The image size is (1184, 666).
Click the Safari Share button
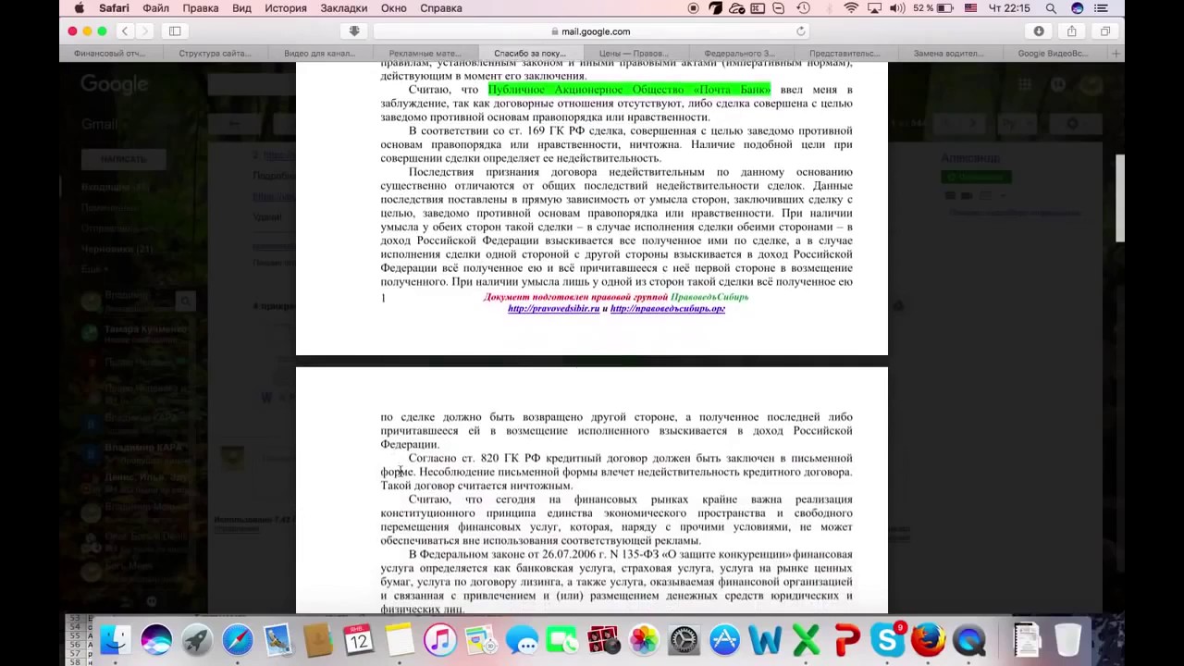point(1072,31)
